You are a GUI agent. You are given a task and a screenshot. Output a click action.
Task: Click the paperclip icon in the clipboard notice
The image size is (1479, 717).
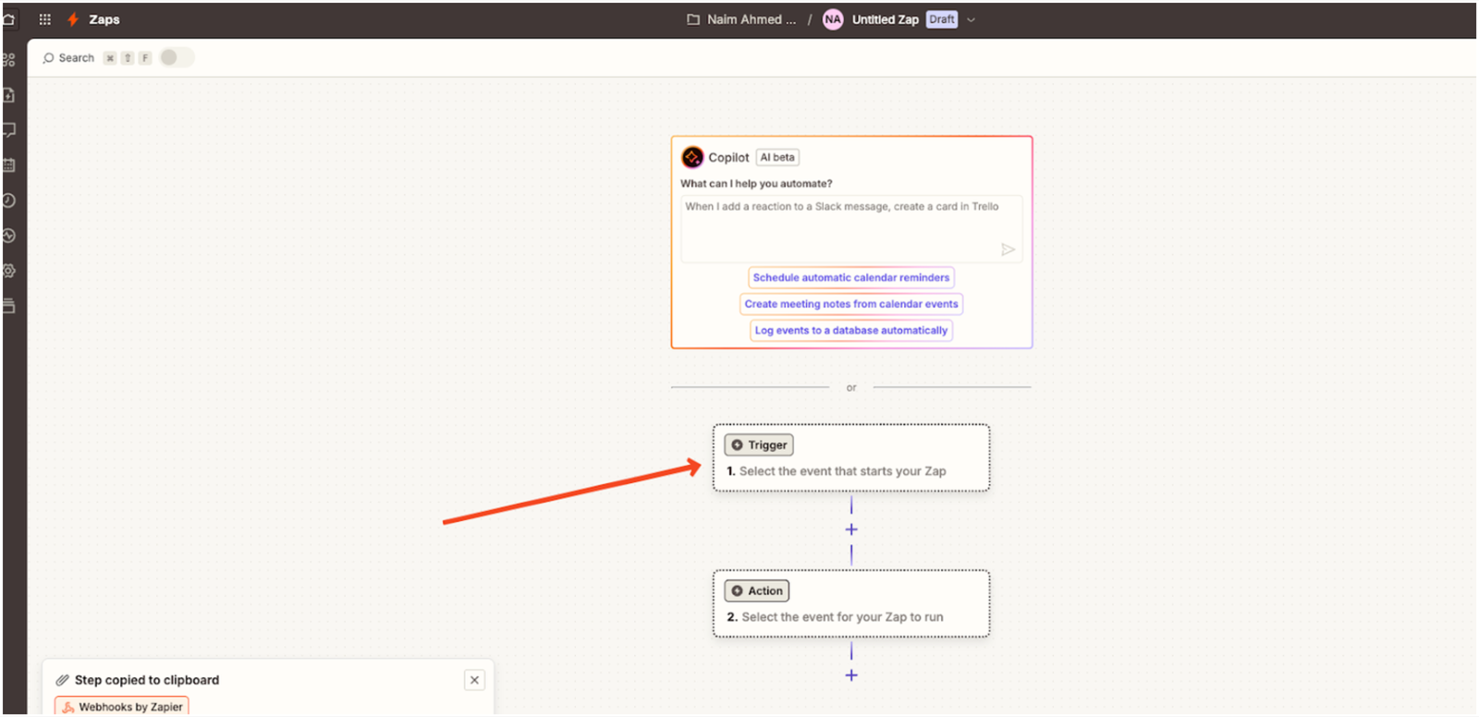tap(63, 680)
